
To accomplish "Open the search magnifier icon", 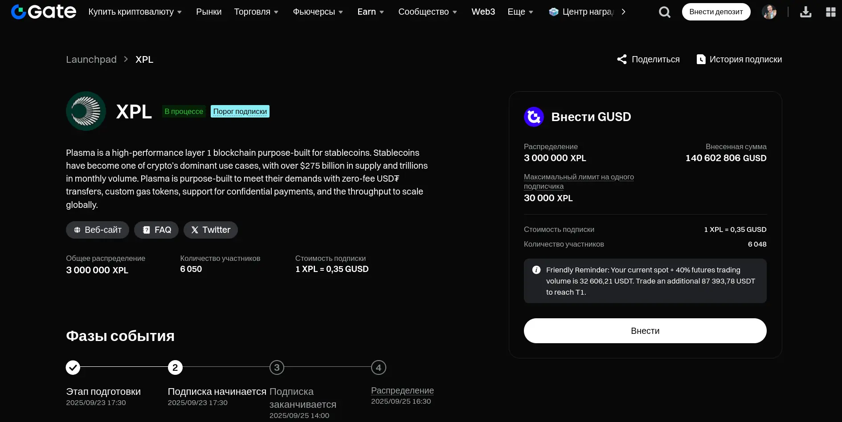I will (665, 12).
